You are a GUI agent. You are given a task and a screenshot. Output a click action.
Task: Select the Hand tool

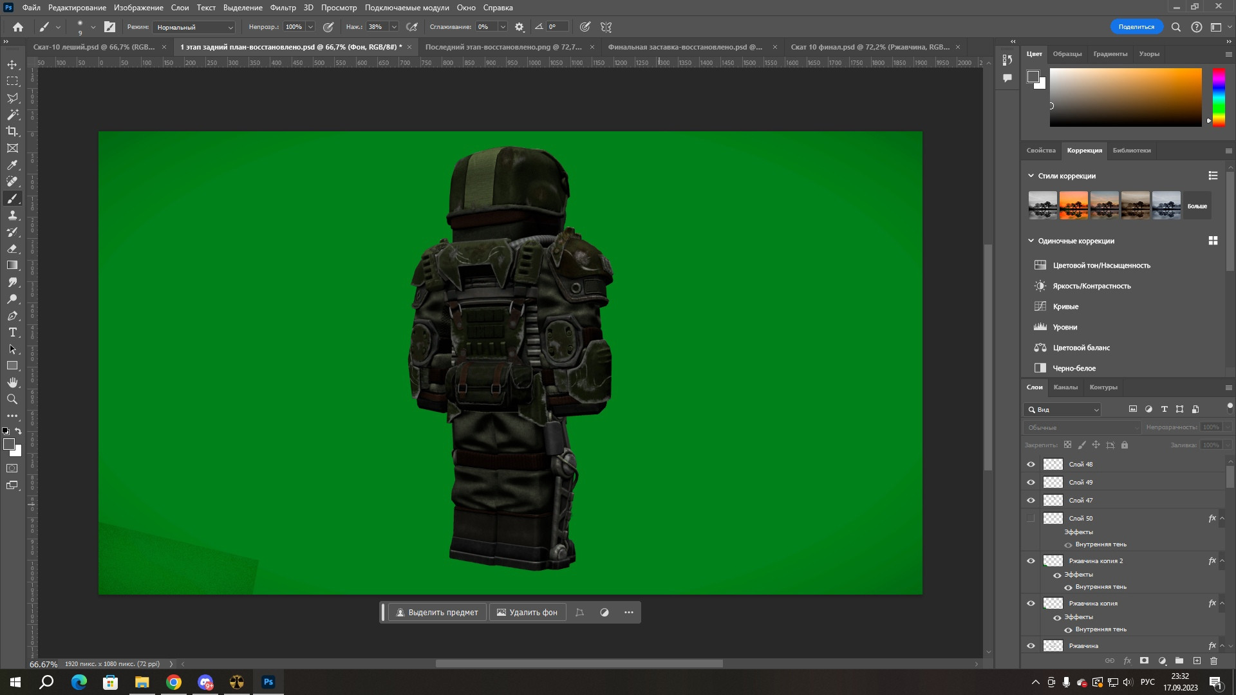(12, 383)
